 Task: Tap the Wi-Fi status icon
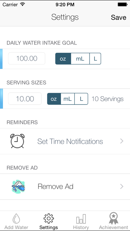pyautogui.click(x=23, y=4)
